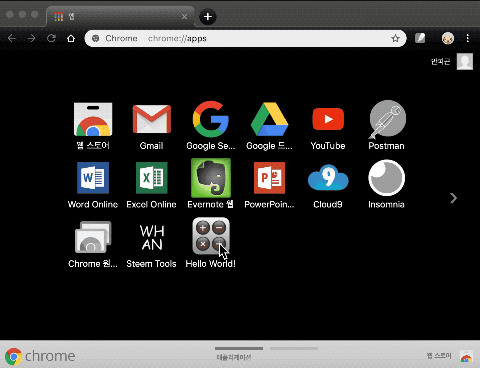480x368 pixels.
Task: Open the 웹 스토어 link in footer
Action: (450, 356)
